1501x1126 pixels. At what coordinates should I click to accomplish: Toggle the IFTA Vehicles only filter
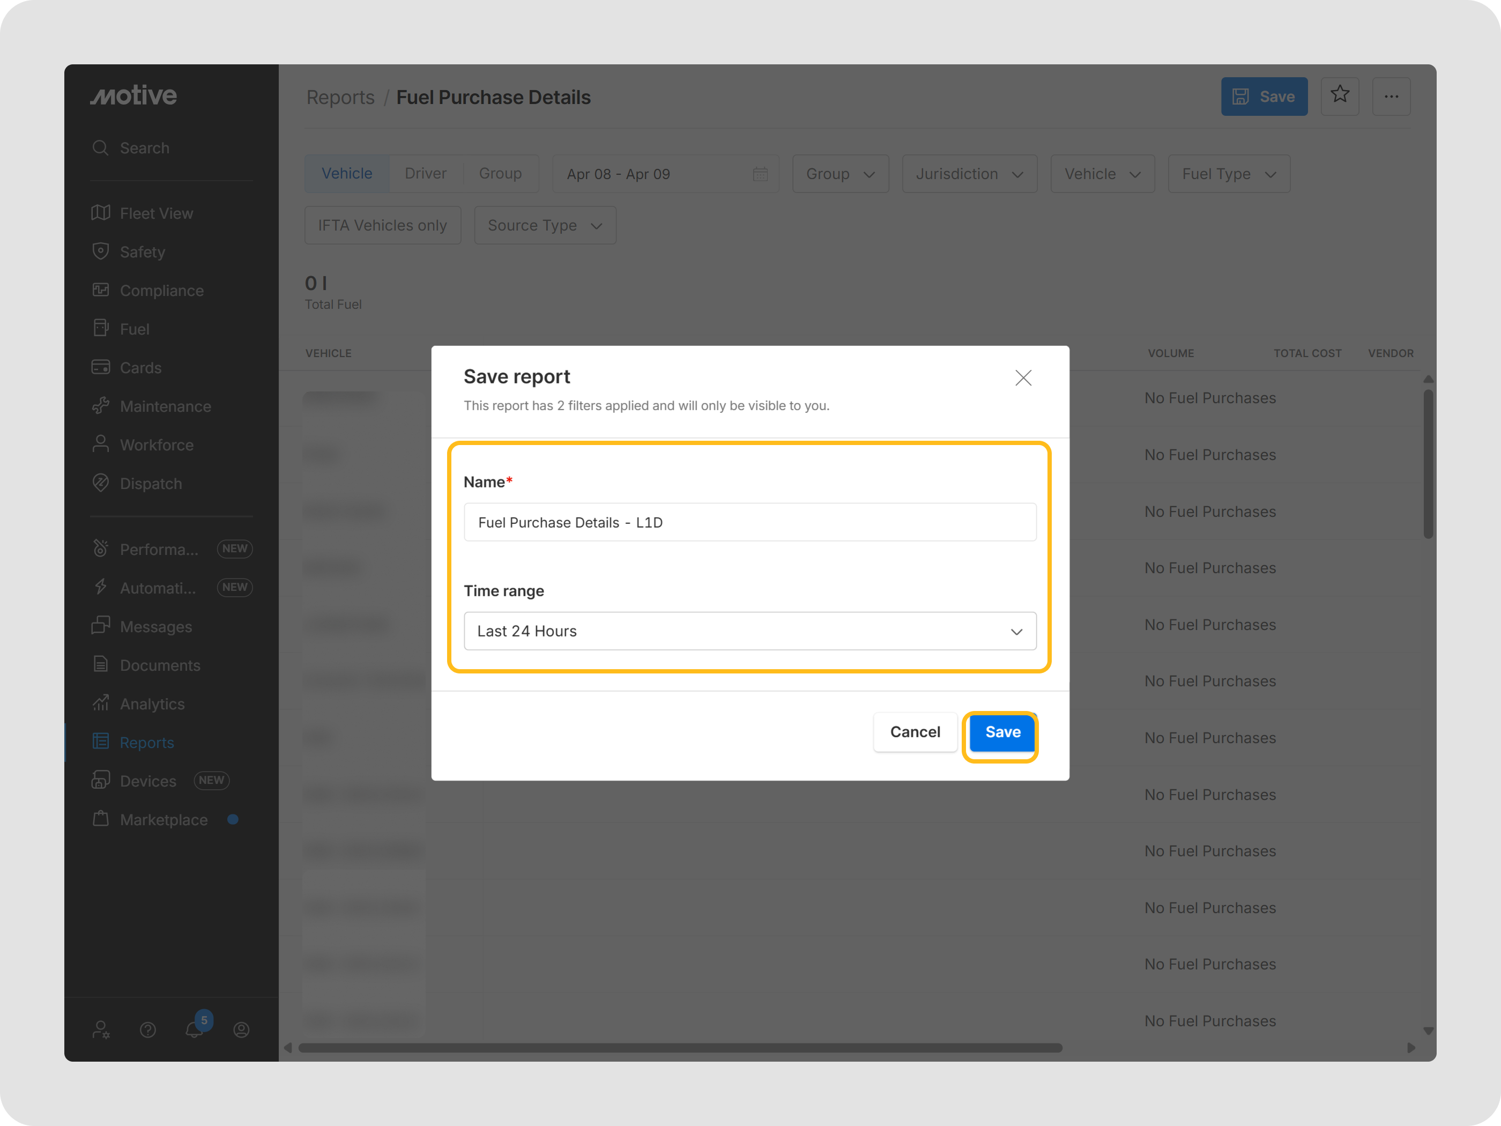382,225
